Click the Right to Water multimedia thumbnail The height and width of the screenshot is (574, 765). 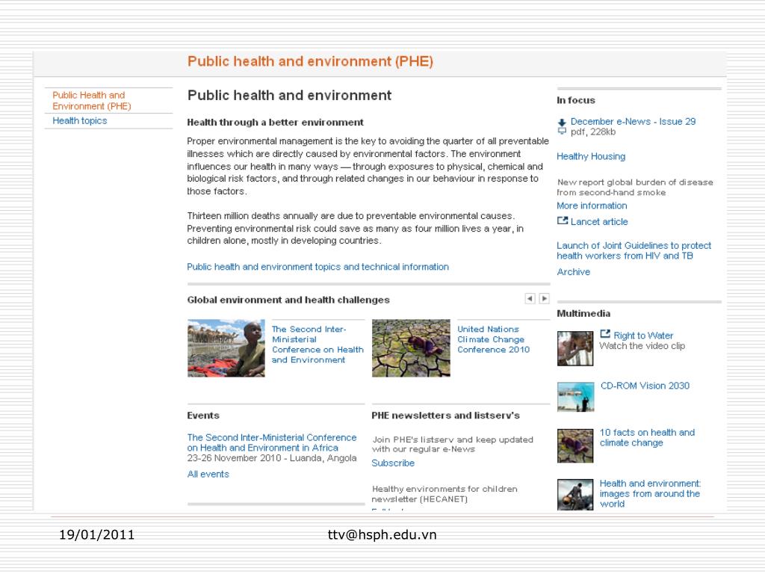tap(575, 348)
